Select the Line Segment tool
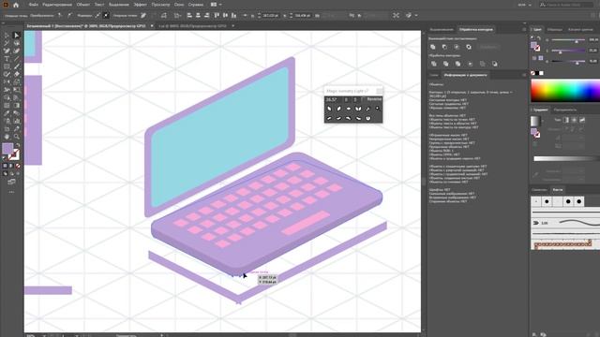The height and width of the screenshot is (337, 600). tap(17, 59)
